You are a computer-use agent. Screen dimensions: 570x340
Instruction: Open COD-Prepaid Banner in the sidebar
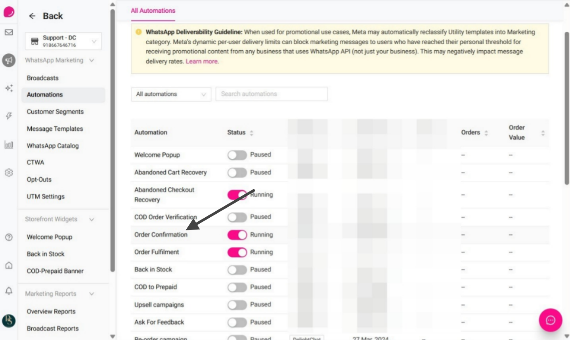point(55,271)
